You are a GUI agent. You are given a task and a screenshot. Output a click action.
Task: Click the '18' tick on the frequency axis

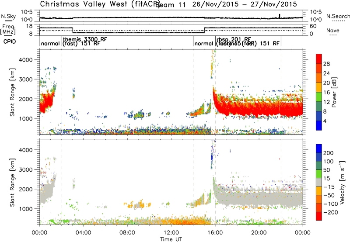point(29,26)
